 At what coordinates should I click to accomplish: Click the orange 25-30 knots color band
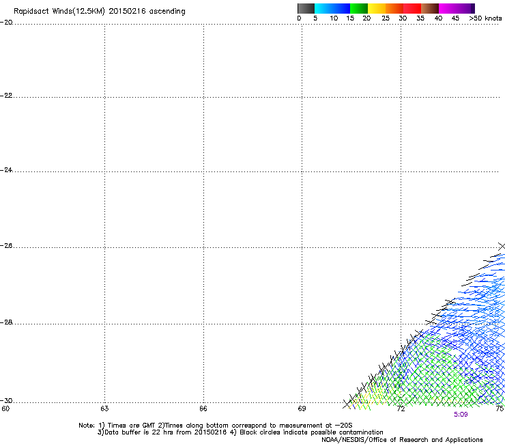[394, 8]
